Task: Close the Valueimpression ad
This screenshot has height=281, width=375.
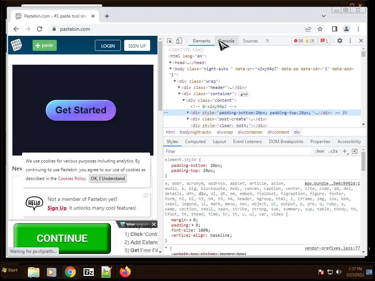Action: coord(154,224)
